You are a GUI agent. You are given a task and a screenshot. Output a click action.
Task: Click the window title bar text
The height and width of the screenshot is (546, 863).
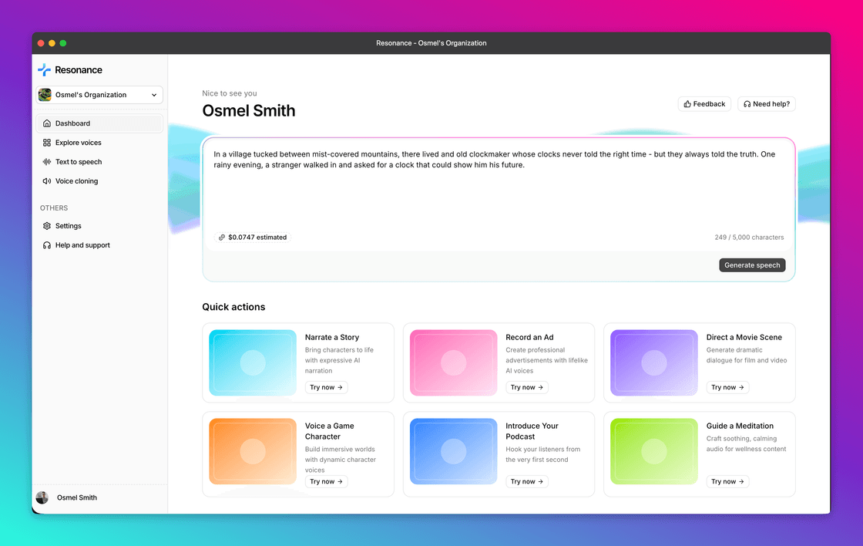[431, 43]
